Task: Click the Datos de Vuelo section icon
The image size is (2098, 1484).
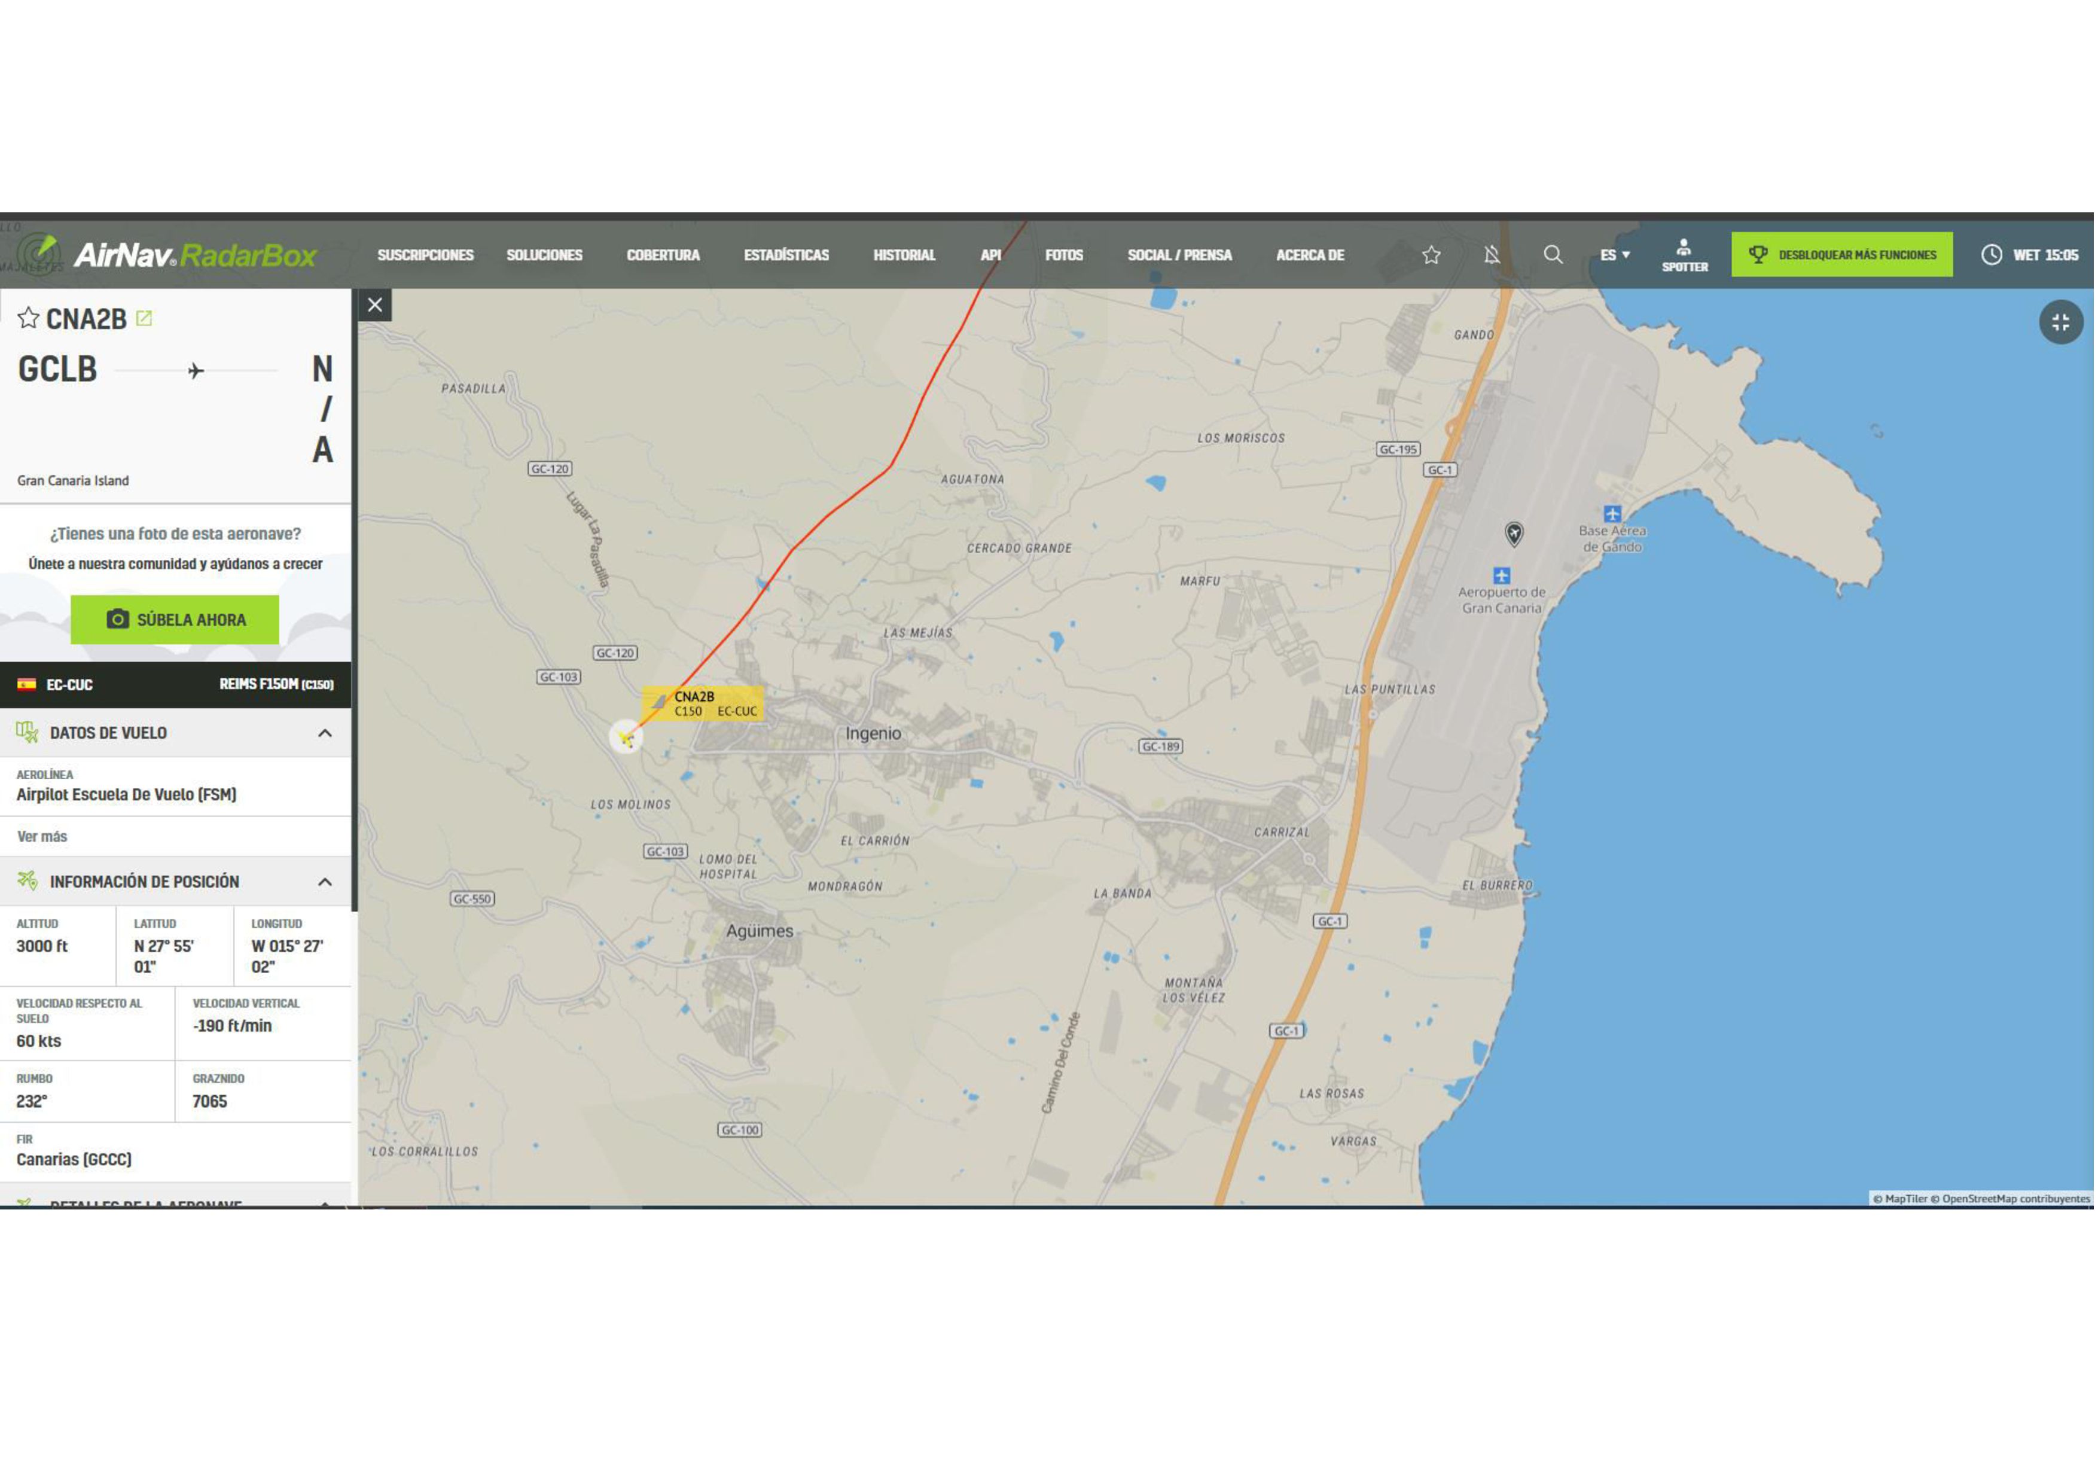Action: point(28,732)
